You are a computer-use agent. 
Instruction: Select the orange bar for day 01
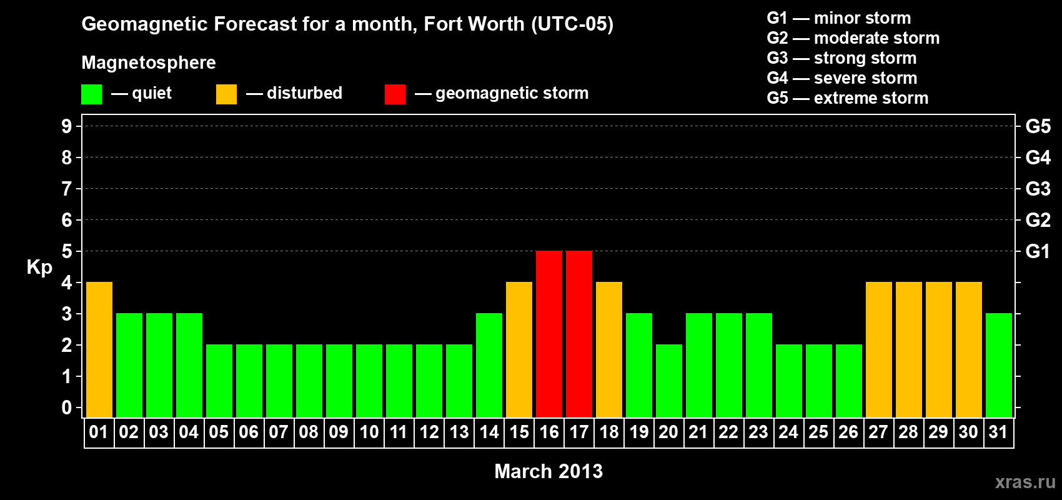click(x=99, y=350)
